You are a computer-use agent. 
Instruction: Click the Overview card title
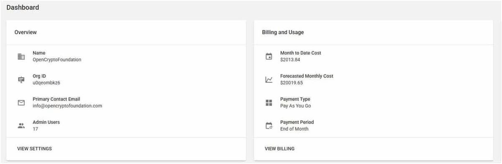26,32
